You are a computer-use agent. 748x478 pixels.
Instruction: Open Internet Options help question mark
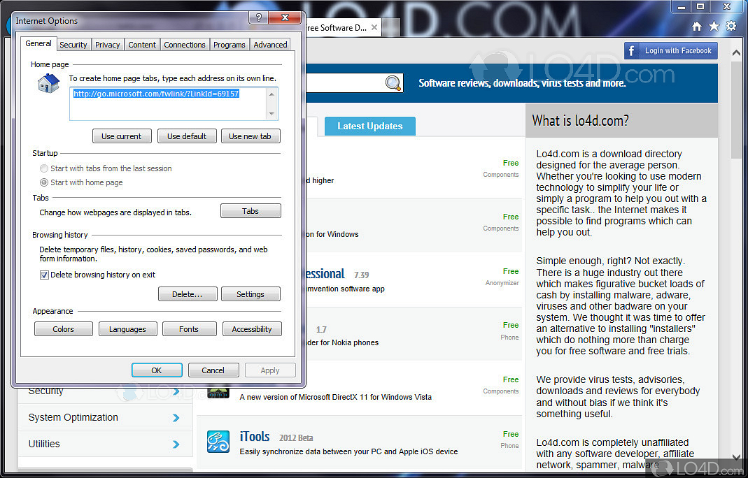point(259,17)
